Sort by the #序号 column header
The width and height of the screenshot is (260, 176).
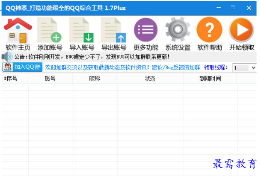[x=15, y=78]
